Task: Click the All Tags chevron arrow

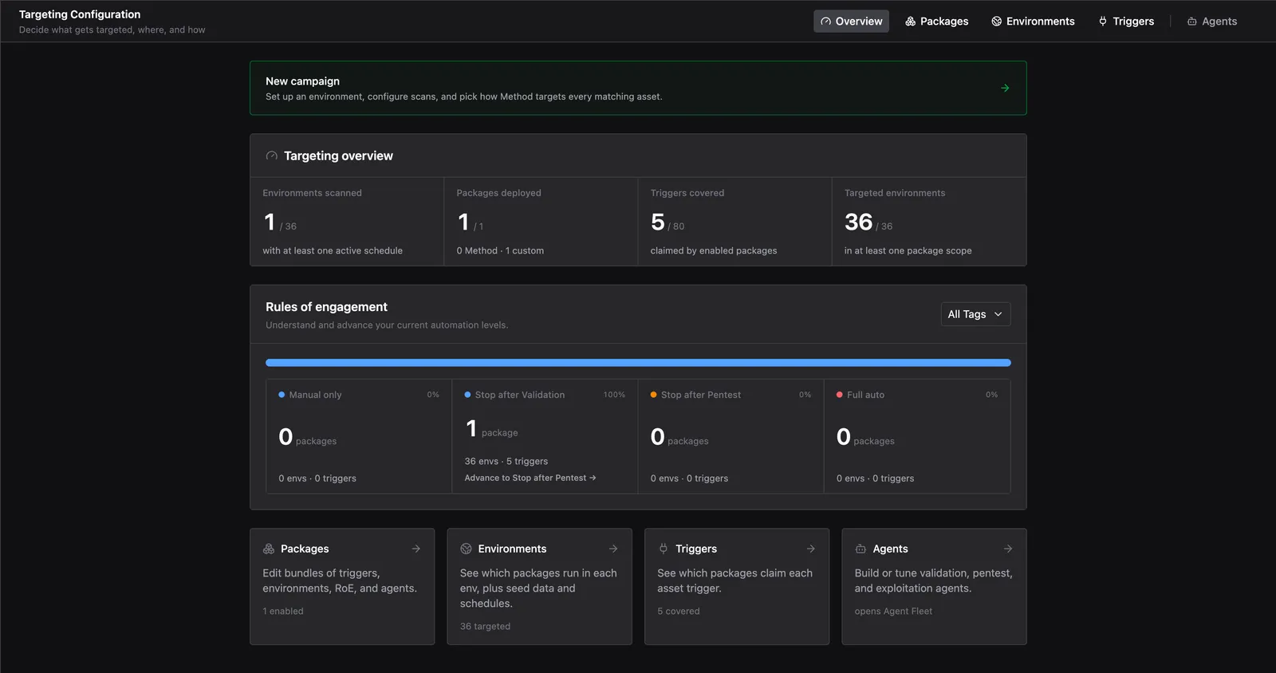Action: [998, 314]
